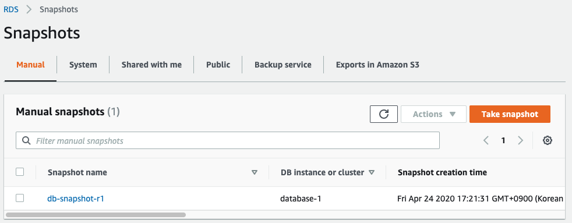Go to previous page arrow
572x223 pixels.
tap(486, 140)
